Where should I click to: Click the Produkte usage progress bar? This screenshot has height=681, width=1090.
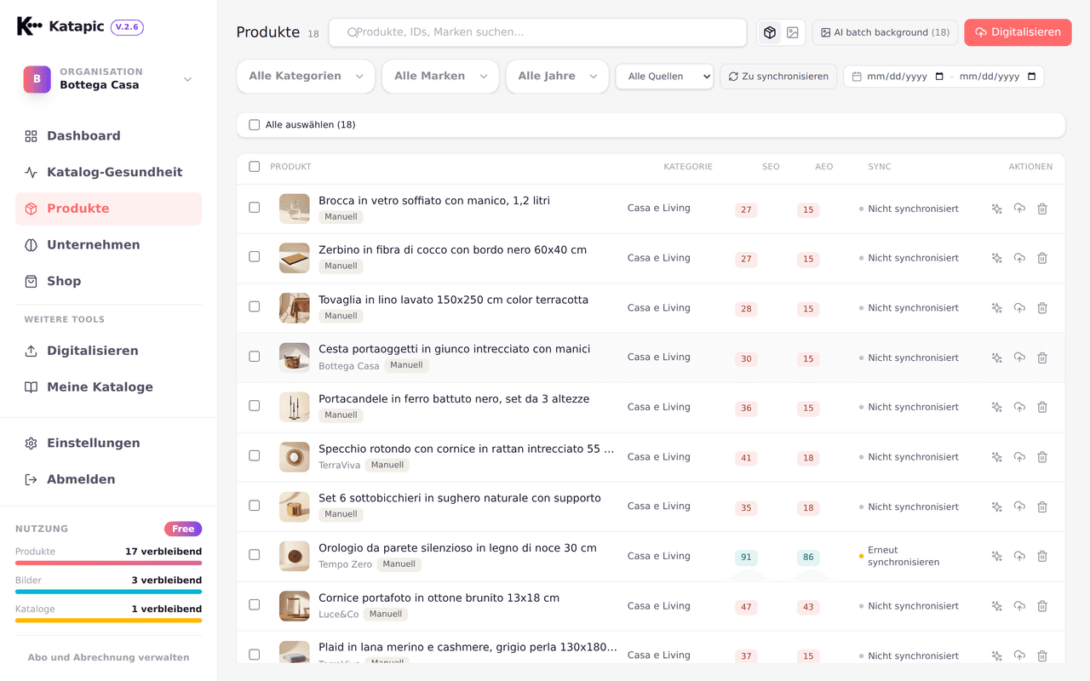pos(108,563)
